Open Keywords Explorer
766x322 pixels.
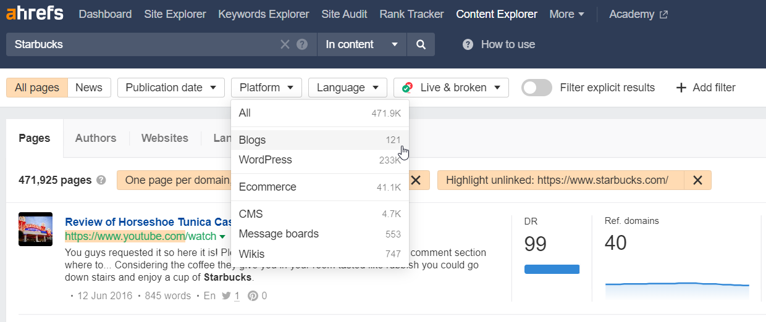click(x=264, y=14)
